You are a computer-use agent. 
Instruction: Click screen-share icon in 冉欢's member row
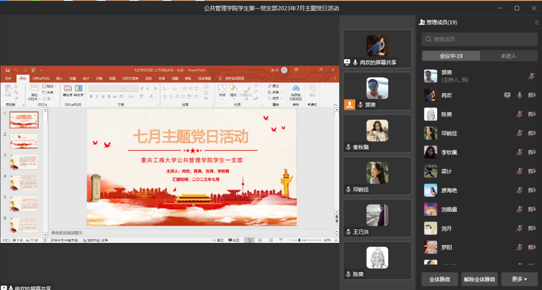pos(507,95)
